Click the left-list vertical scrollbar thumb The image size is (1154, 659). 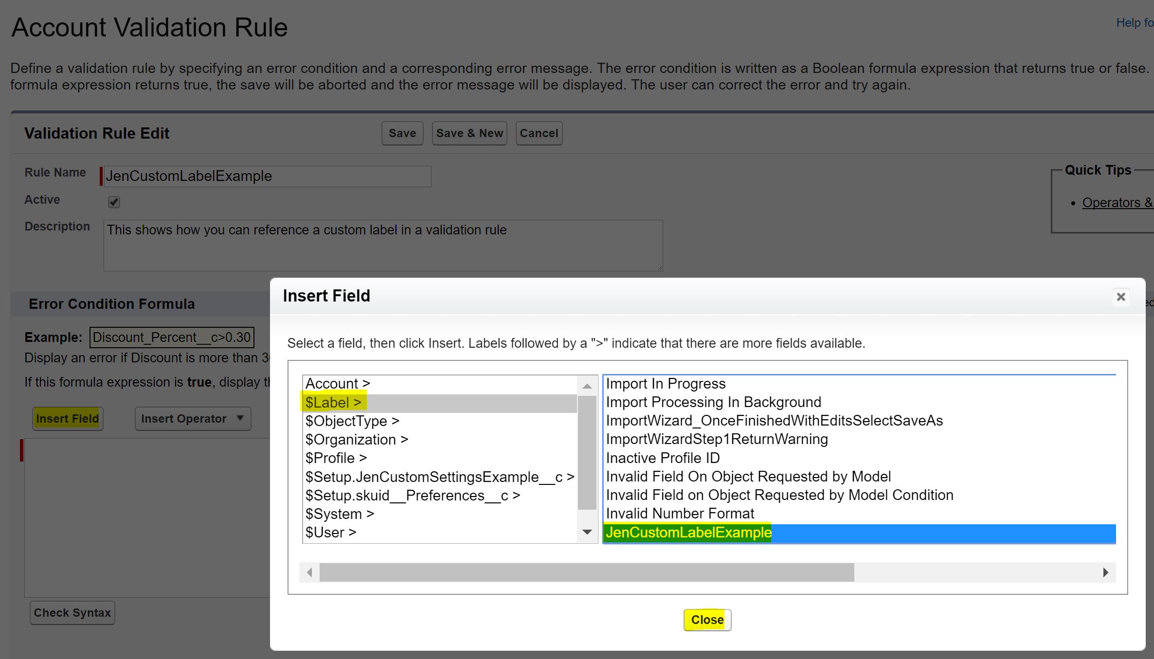(x=587, y=452)
